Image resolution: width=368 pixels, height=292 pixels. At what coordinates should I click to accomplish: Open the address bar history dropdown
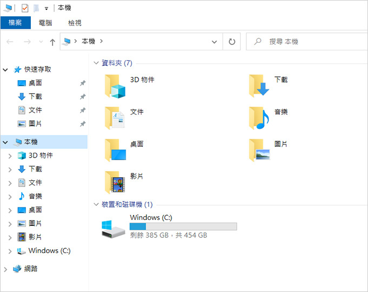tap(214, 42)
